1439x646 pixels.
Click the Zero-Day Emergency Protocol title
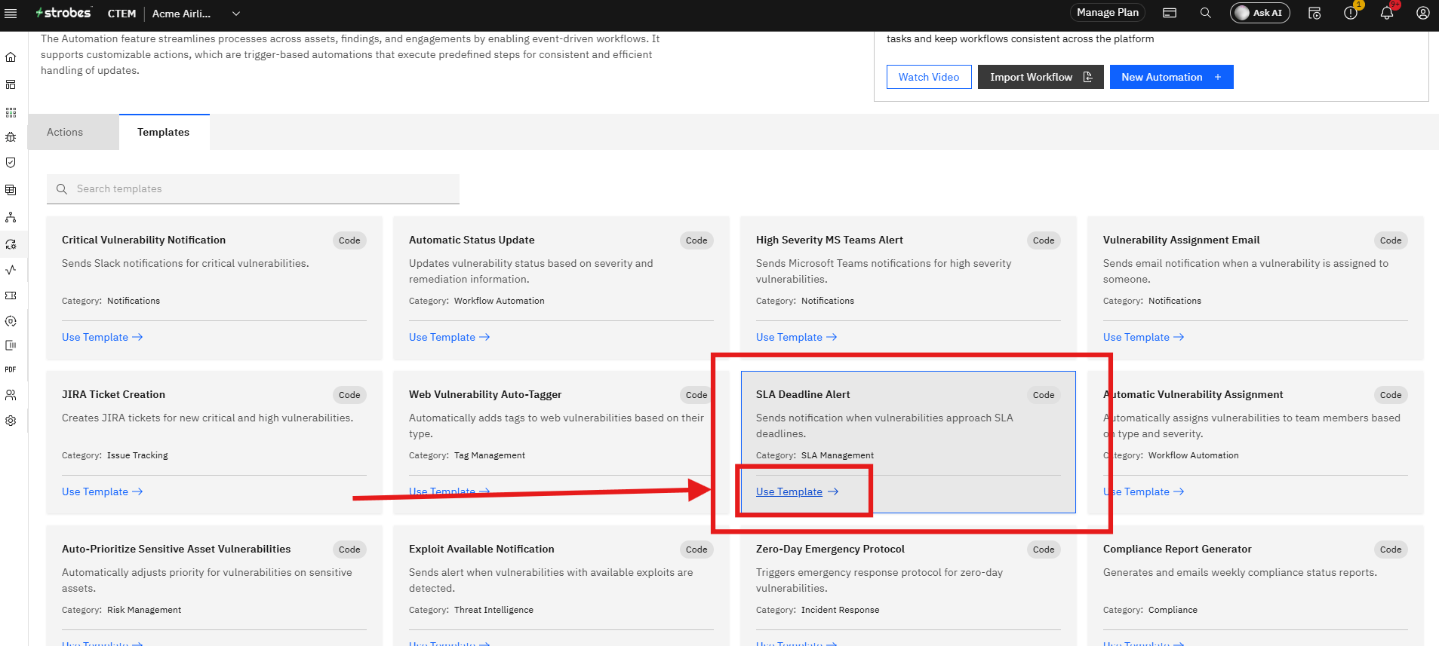point(830,549)
